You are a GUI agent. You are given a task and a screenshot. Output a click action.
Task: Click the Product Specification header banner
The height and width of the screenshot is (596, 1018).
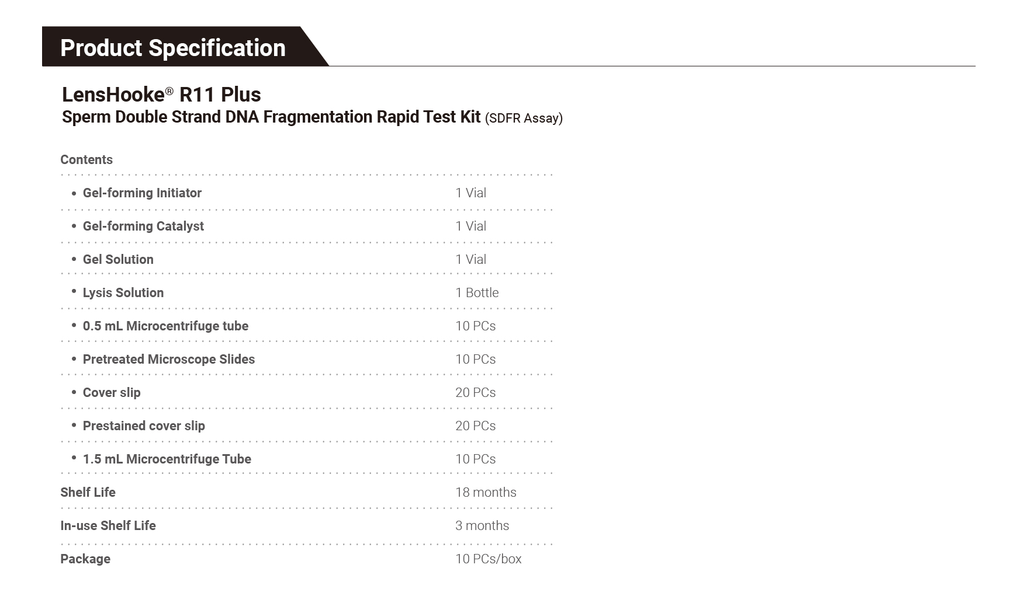pyautogui.click(x=173, y=48)
